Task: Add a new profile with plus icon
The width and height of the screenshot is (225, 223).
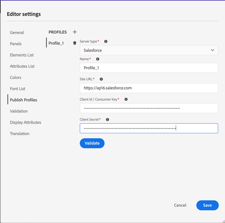Action: [x=75, y=32]
